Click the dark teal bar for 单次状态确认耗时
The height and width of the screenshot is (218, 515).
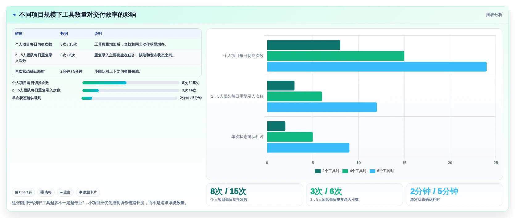pos(276,126)
